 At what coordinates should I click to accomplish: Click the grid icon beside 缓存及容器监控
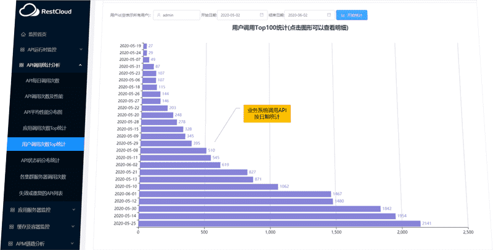click(11, 227)
